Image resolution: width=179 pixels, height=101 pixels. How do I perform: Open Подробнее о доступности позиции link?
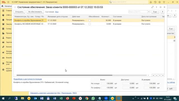tap(28, 79)
